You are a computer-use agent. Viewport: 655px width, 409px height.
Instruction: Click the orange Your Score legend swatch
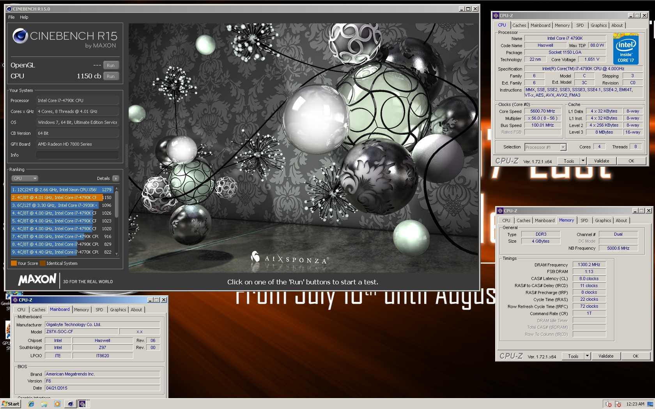(x=14, y=263)
